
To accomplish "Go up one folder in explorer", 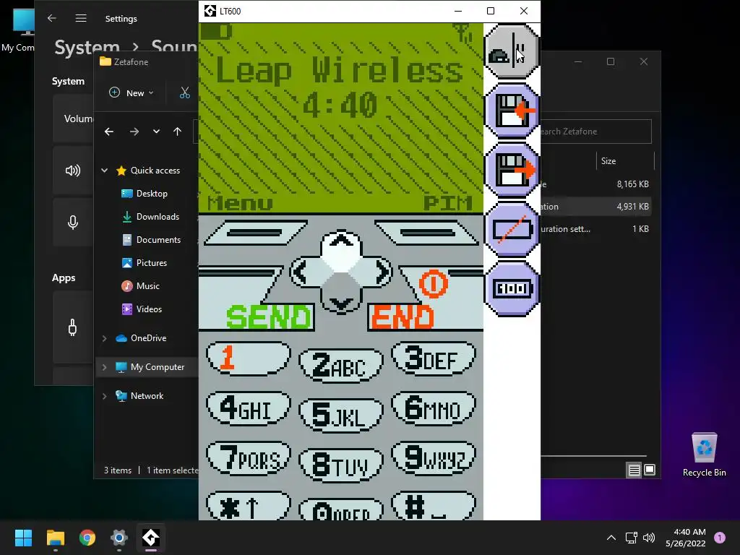I will [178, 132].
